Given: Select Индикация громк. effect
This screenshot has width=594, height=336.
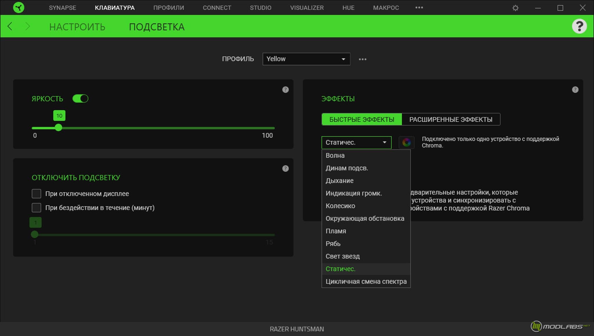Looking at the screenshot, I should pyautogui.click(x=366, y=193).
